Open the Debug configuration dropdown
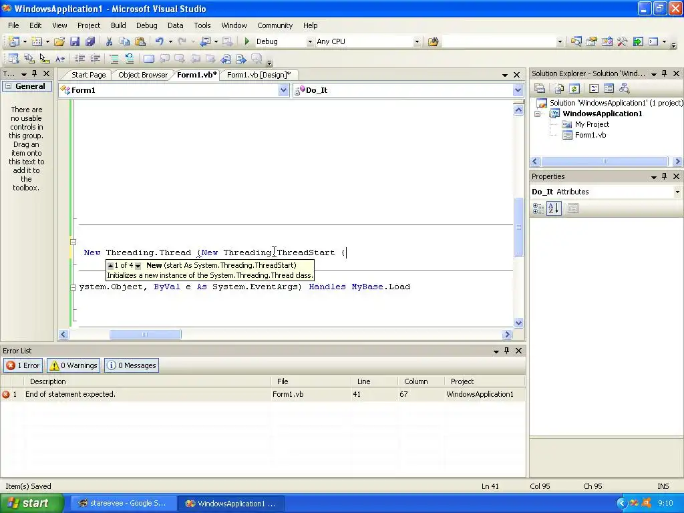The image size is (684, 513). [x=310, y=41]
